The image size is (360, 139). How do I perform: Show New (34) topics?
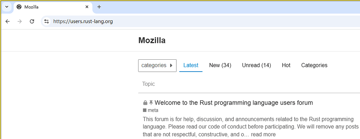[x=220, y=65]
